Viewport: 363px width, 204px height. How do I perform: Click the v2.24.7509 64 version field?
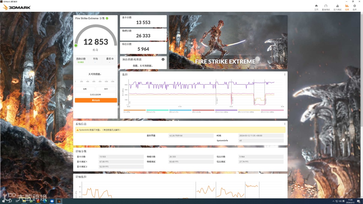[x=191, y=136]
